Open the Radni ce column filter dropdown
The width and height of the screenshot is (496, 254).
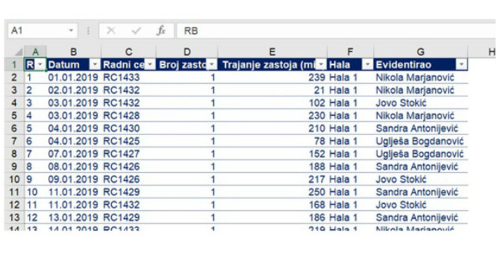tap(149, 65)
